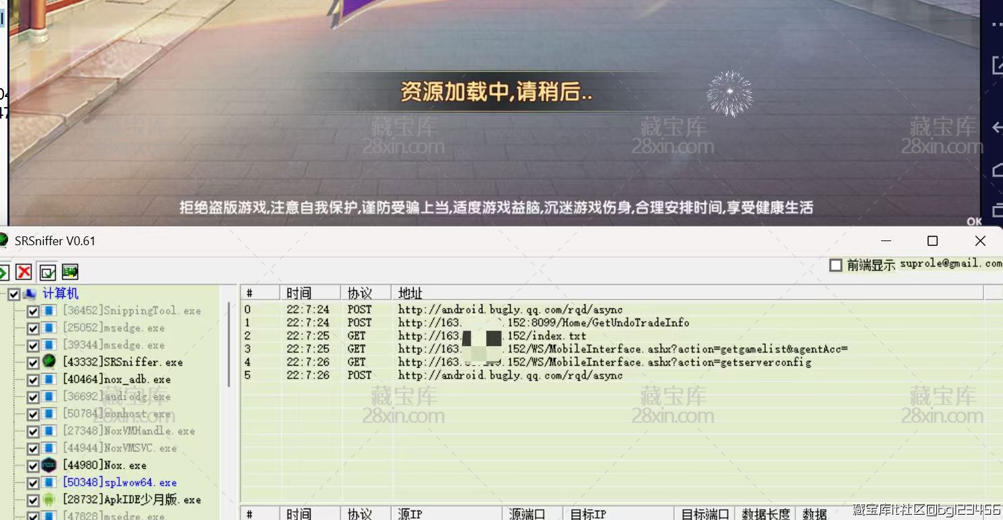The image size is (1003, 520).
Task: Select the [39344]msedge.exe process label
Action: coord(113,345)
